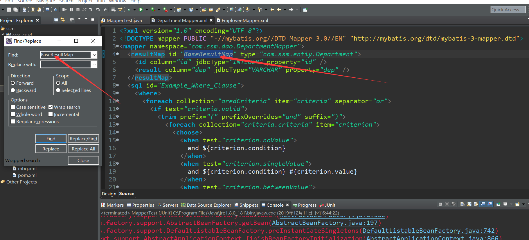Click the Step Into icon
The height and width of the screenshot is (240, 529).
coord(91,10)
